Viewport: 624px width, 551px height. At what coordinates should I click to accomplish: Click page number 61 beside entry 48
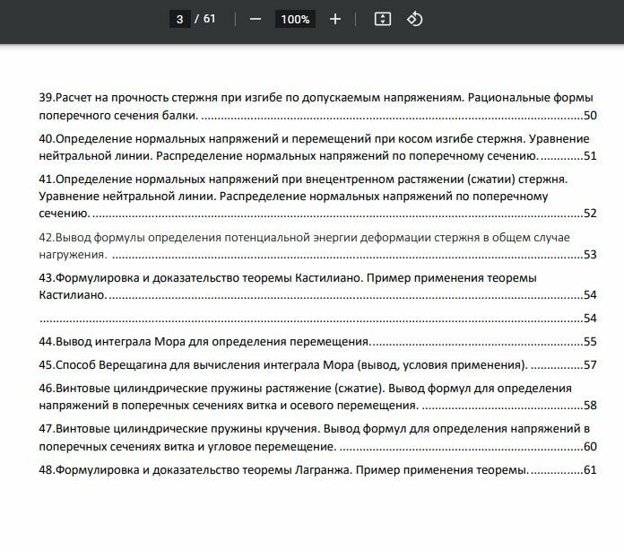coord(590,469)
